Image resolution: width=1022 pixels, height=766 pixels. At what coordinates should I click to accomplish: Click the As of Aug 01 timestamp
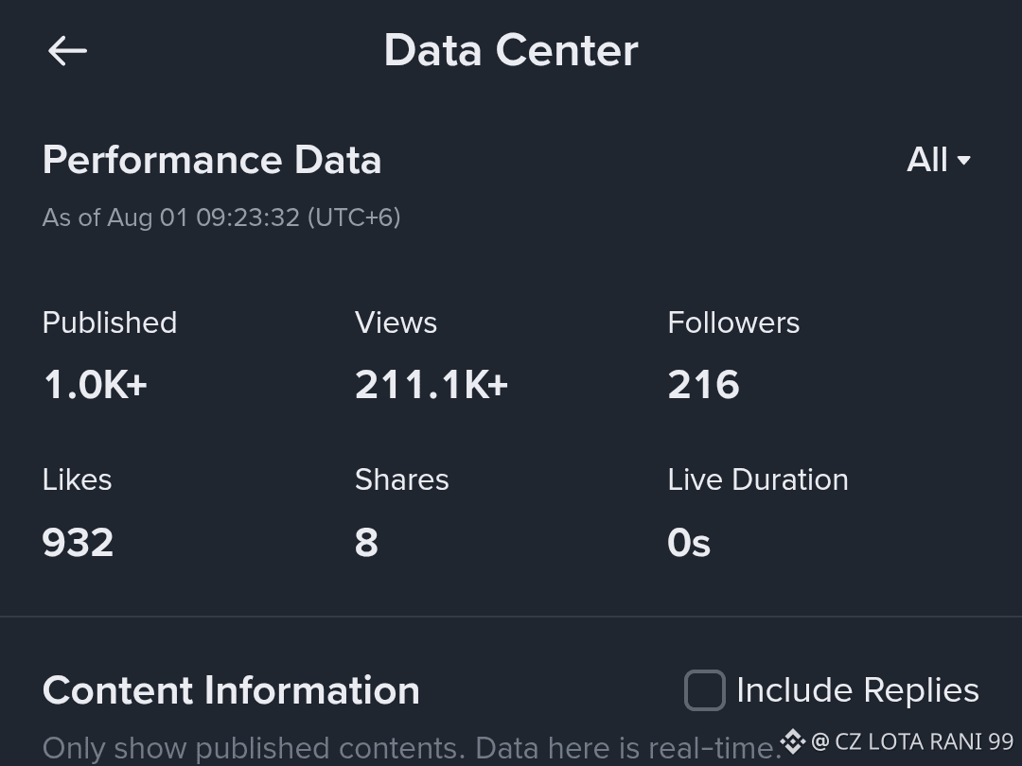pos(220,218)
